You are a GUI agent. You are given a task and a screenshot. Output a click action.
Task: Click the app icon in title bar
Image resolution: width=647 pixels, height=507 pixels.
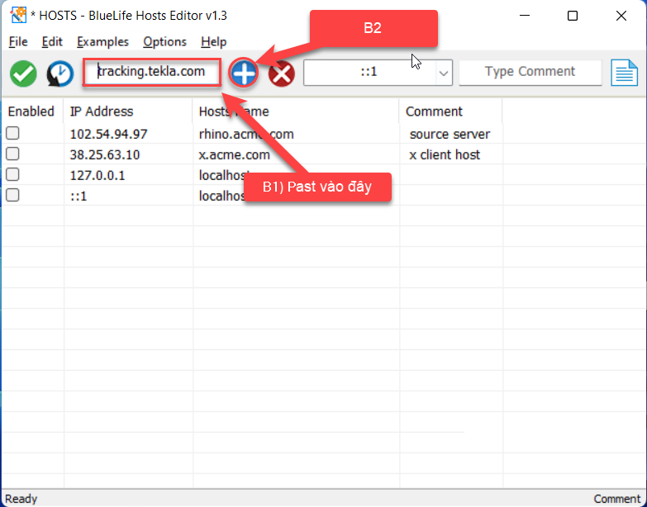[17, 16]
